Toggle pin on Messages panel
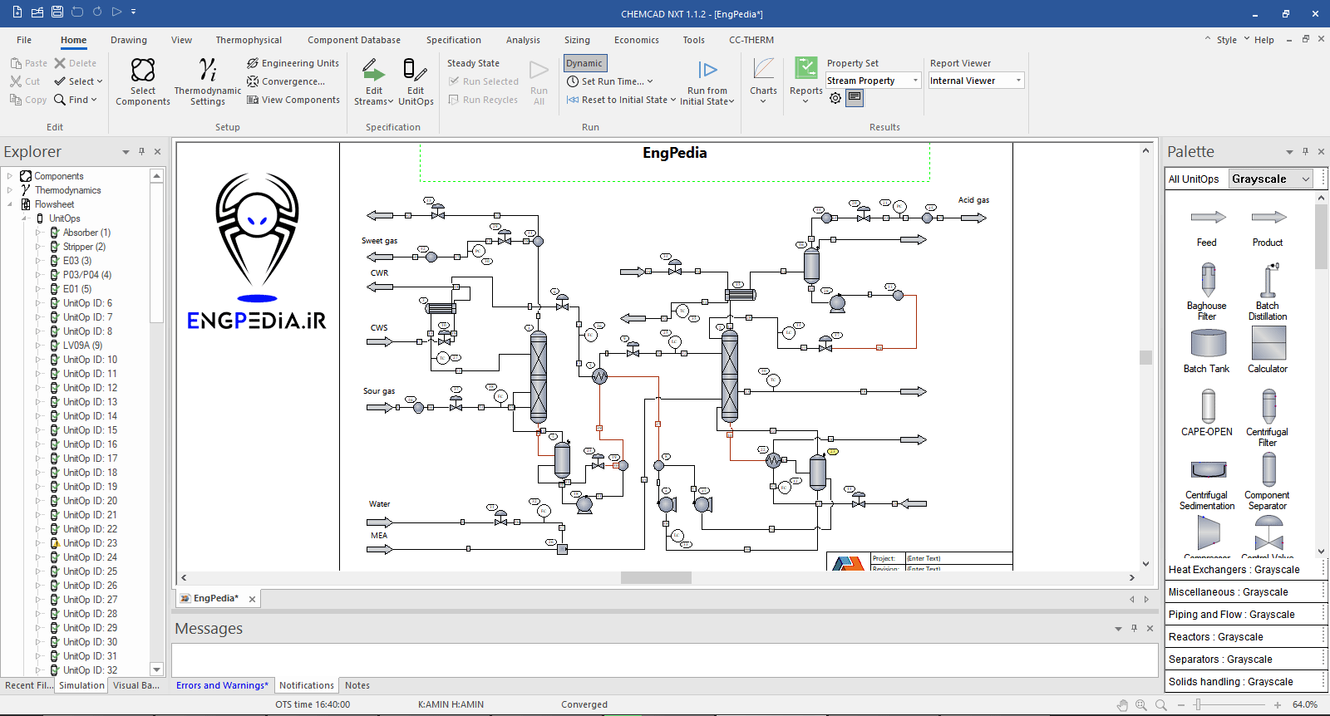 [x=1134, y=628]
